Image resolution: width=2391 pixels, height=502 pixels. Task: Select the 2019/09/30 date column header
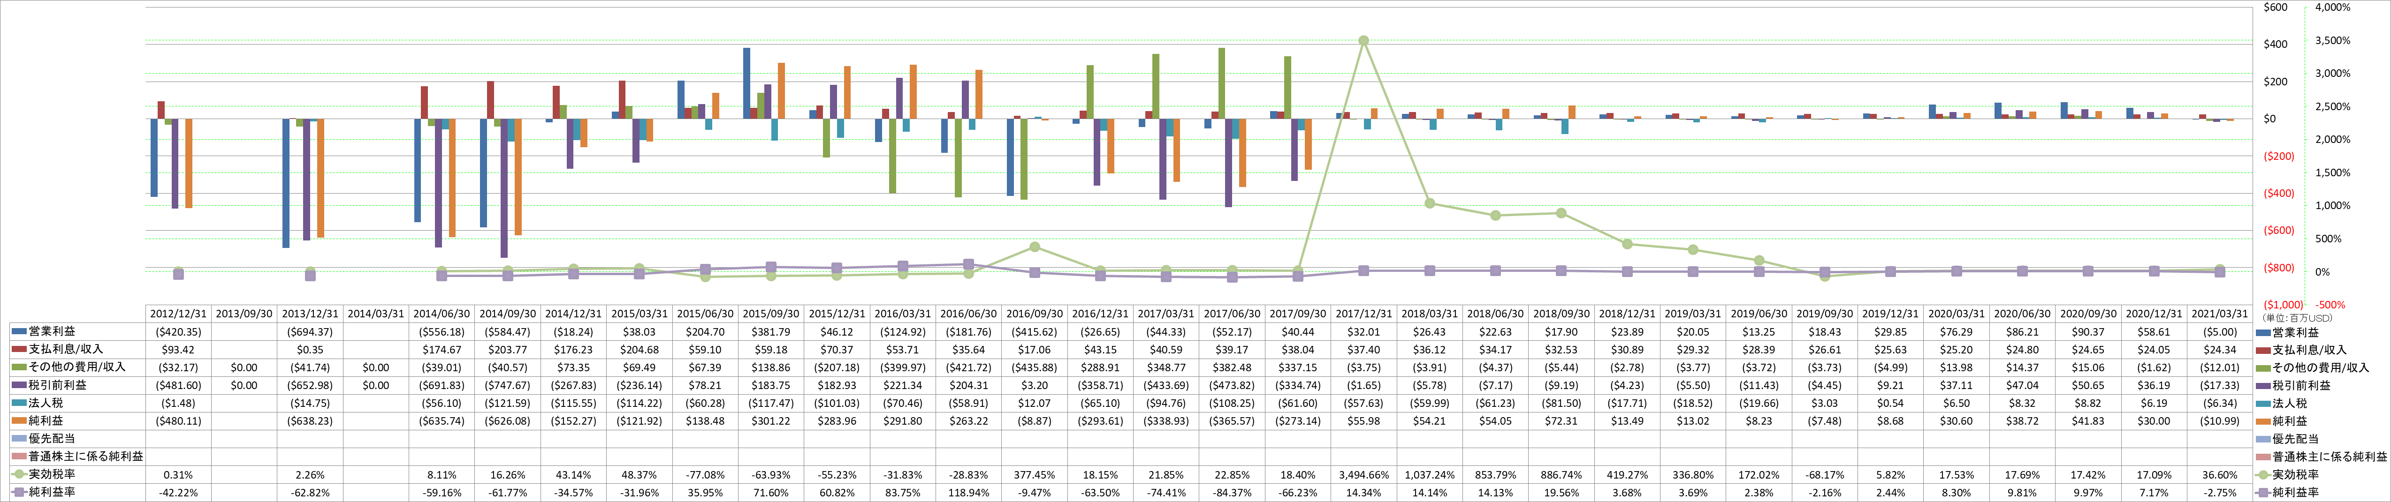1824,314
